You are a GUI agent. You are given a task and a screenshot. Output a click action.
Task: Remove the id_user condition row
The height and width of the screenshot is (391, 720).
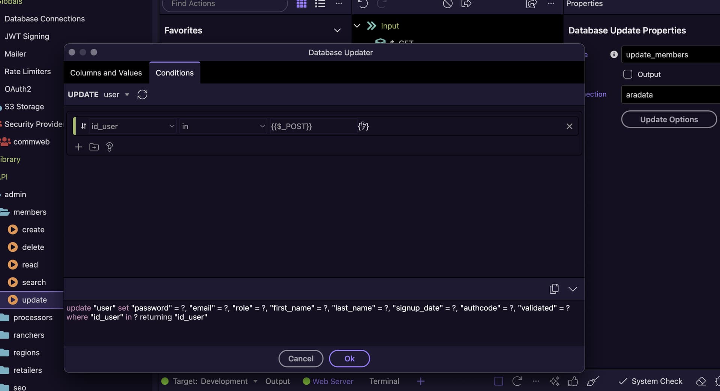pos(569,126)
